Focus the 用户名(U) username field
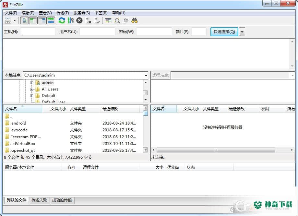 coord(97,31)
